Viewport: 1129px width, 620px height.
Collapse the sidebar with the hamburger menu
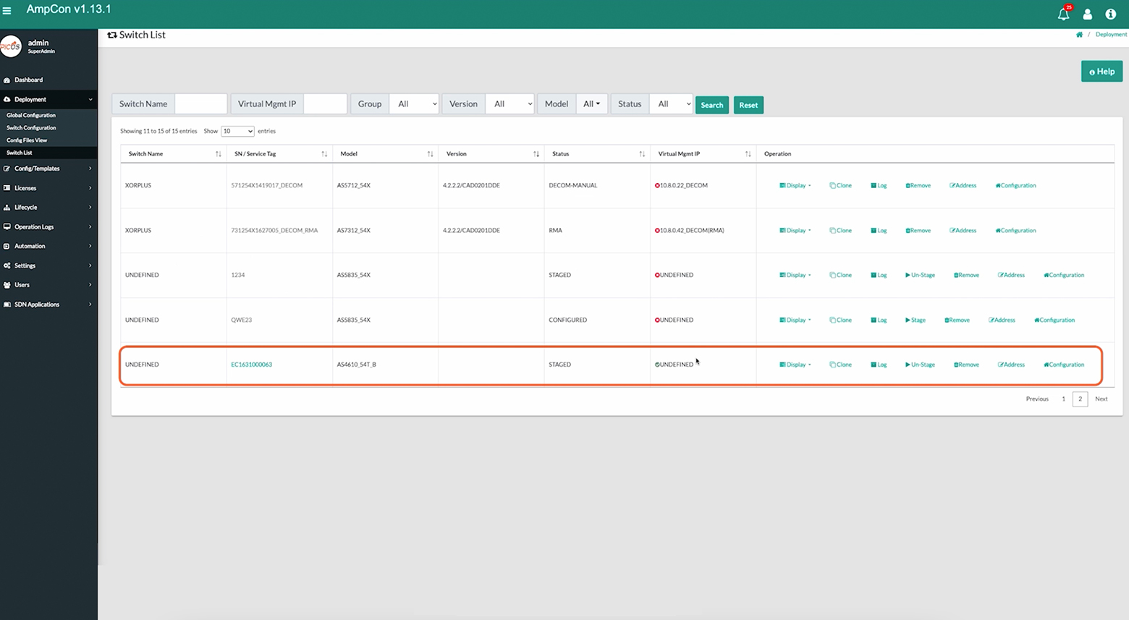[x=8, y=10]
